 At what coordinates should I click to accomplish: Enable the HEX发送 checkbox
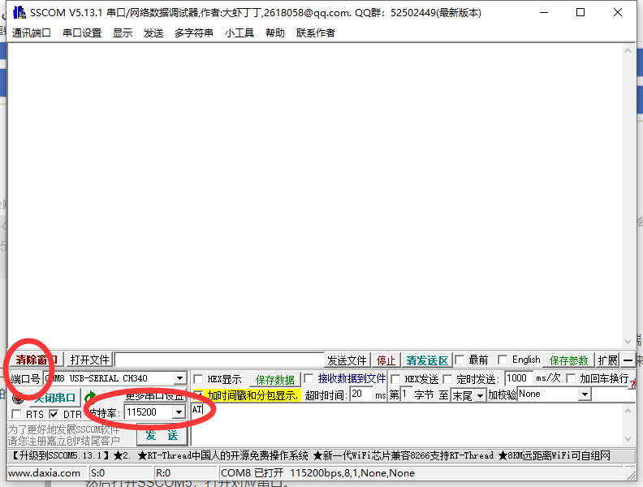pos(395,379)
